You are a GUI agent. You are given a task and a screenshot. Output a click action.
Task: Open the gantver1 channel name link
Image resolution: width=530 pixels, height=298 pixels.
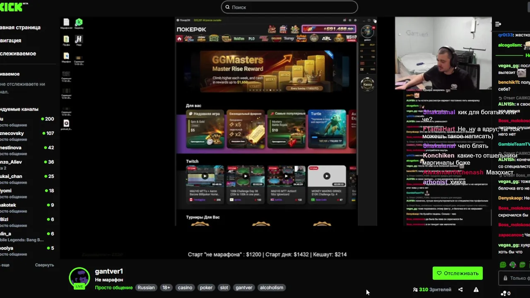pos(109,272)
